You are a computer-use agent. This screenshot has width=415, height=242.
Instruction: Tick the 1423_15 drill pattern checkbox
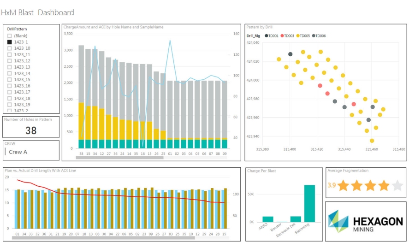coord(10,80)
